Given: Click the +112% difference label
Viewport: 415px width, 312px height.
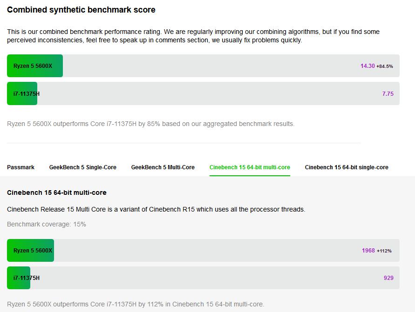Looking at the screenshot, I should coord(384,251).
